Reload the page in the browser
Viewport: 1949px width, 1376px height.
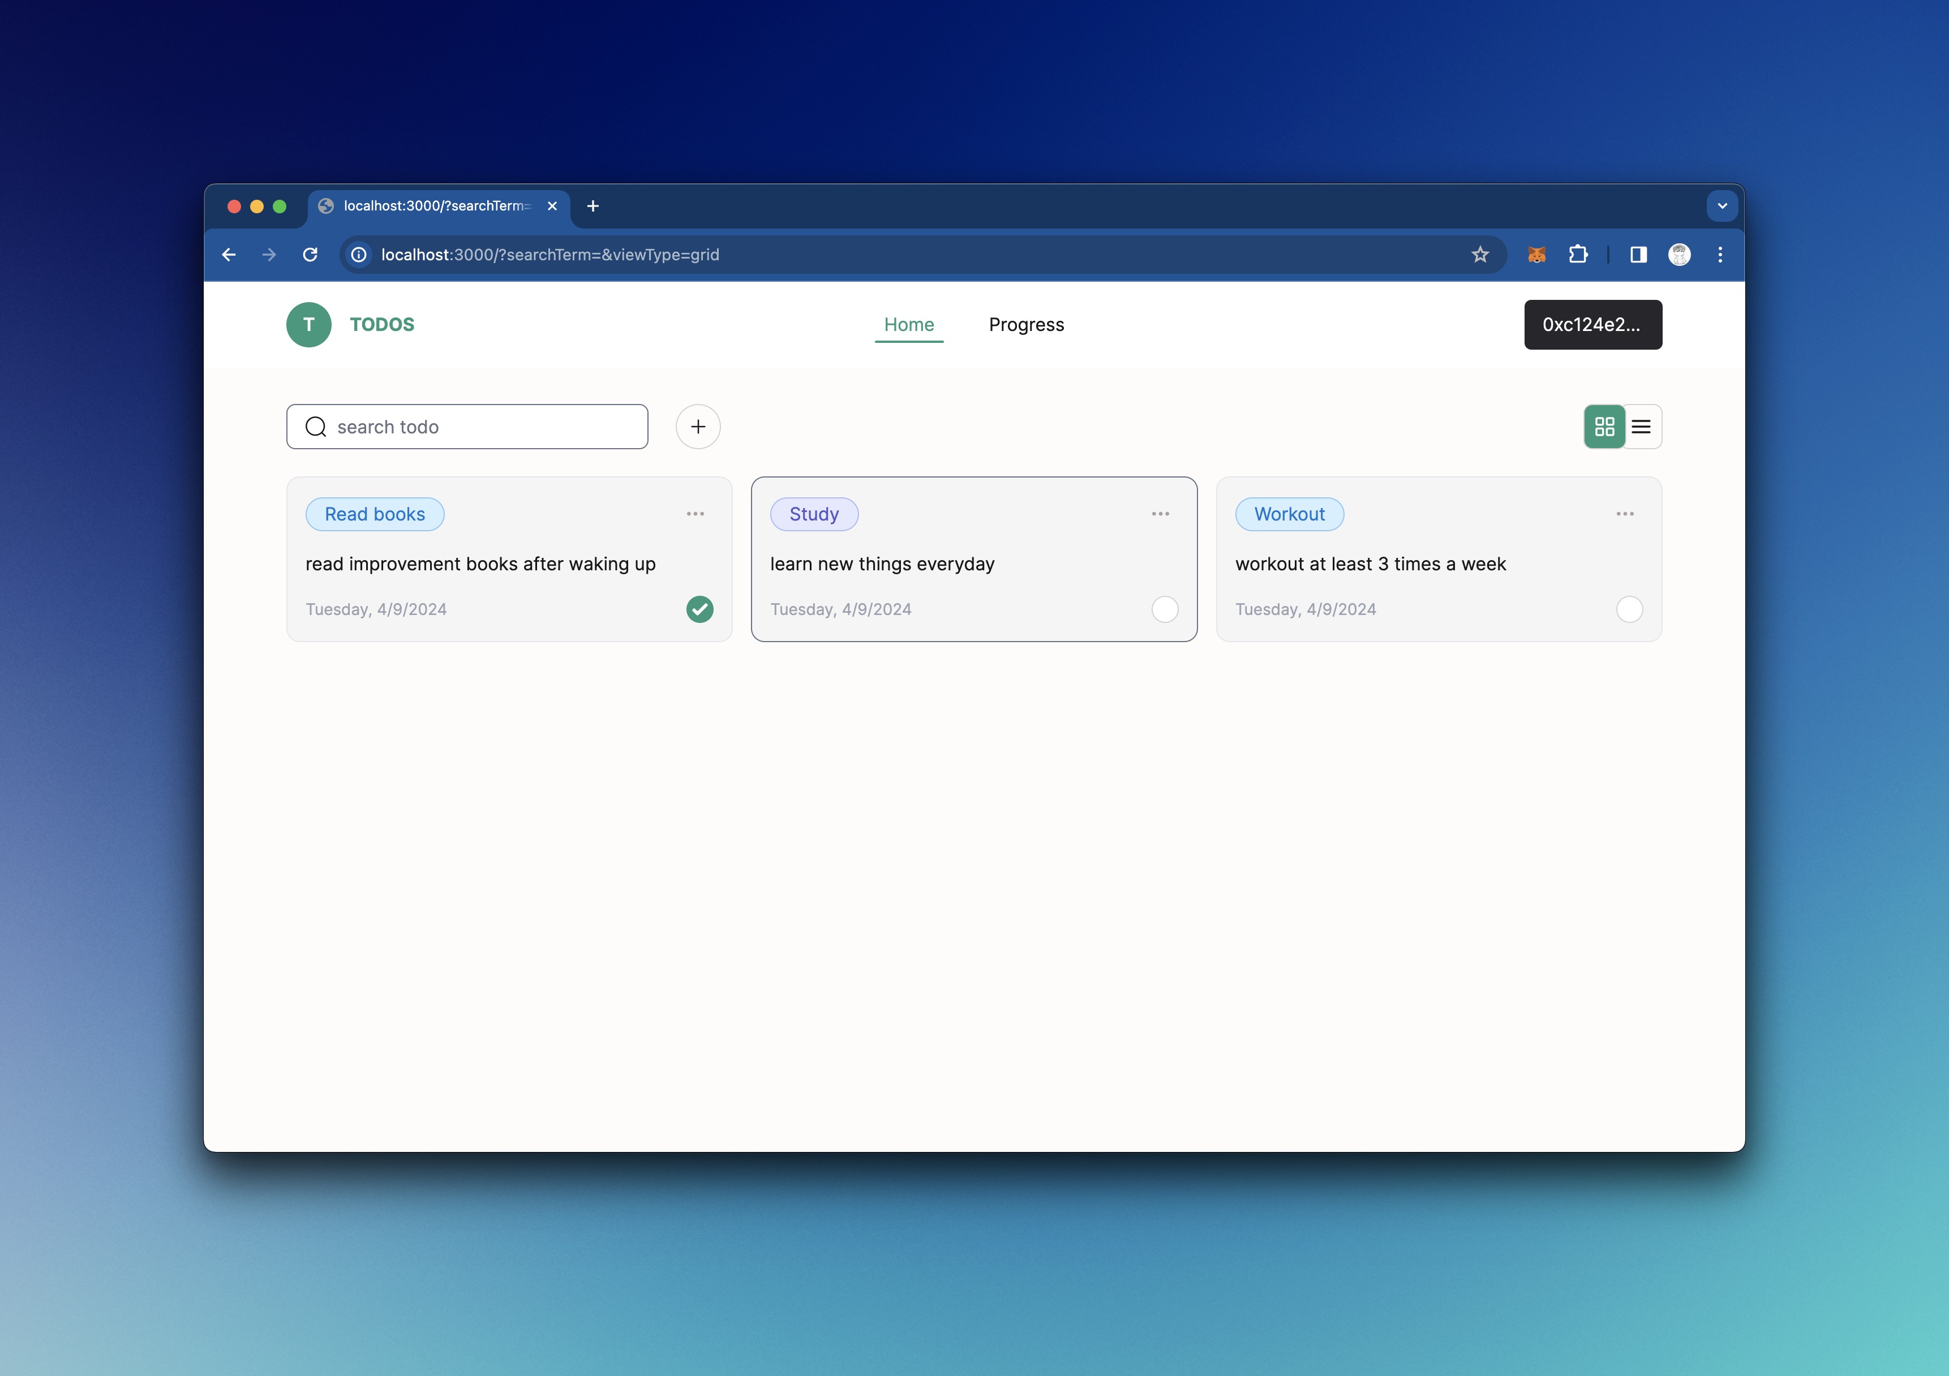click(310, 255)
